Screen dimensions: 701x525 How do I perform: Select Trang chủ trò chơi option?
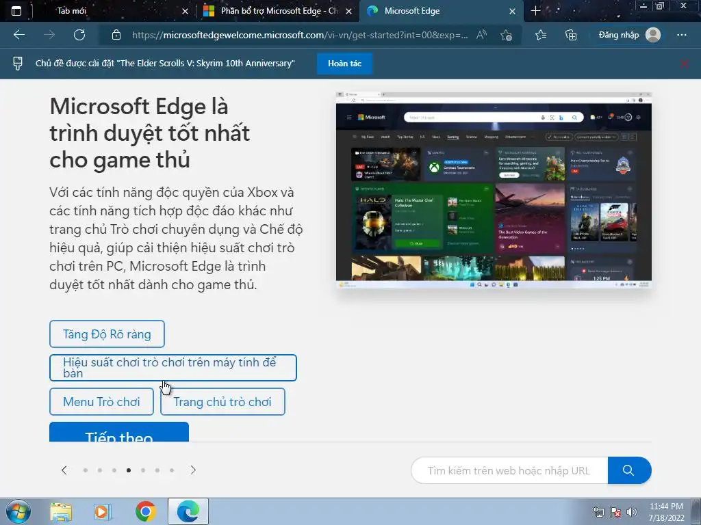pos(222,402)
